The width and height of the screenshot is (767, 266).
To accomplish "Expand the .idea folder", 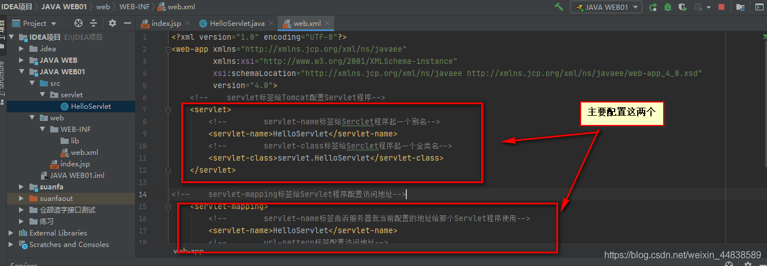I will click(22, 49).
